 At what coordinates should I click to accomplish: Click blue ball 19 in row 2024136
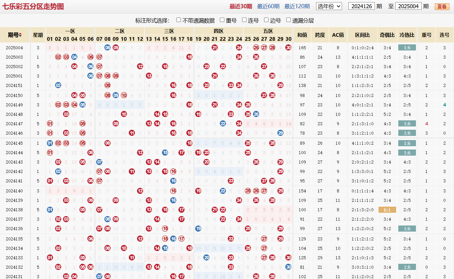pyautogui.click(x=198, y=228)
